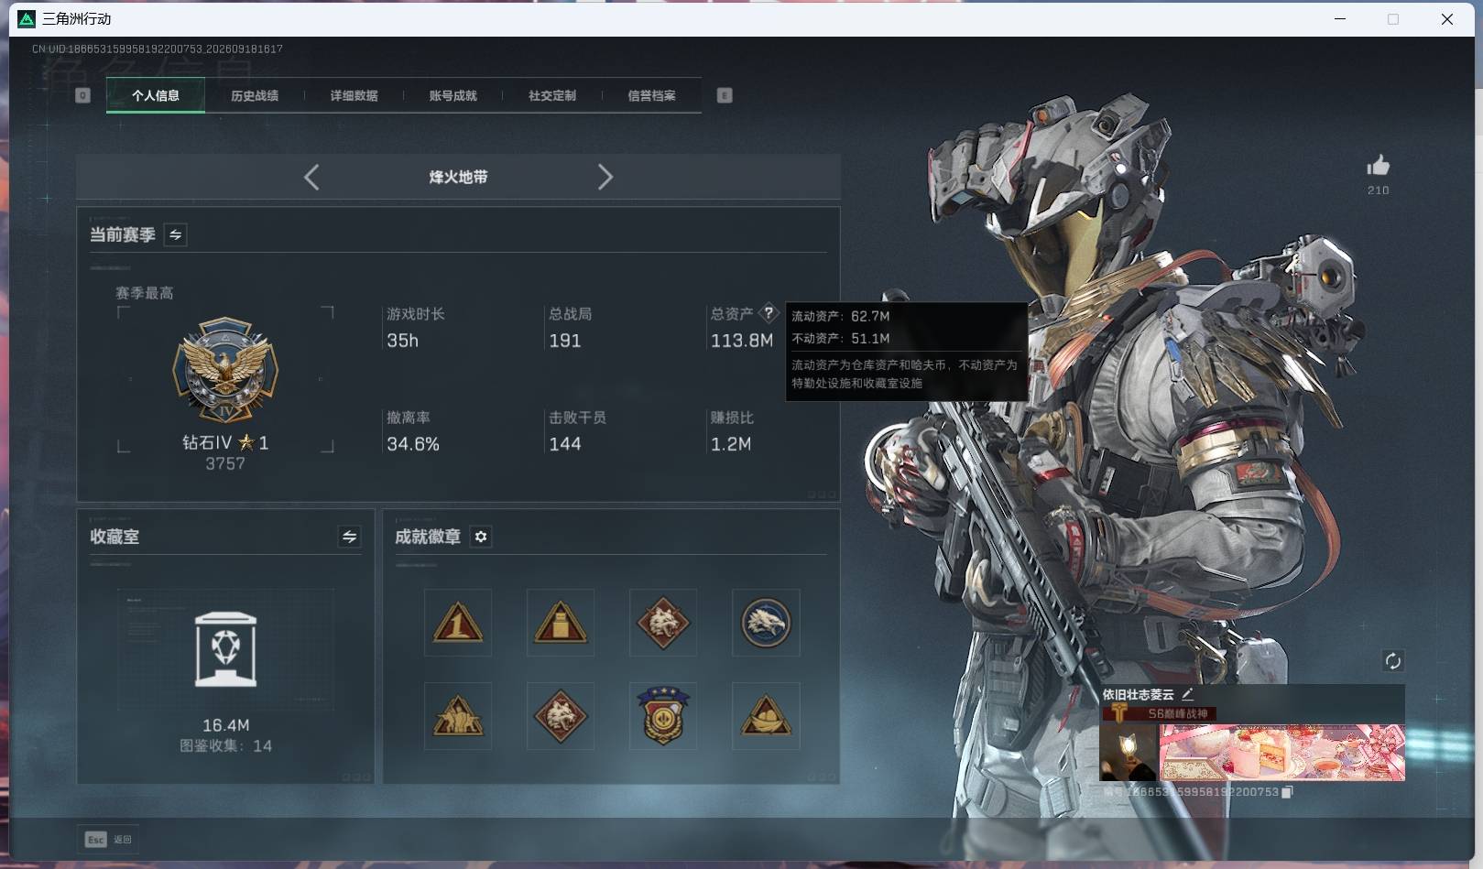Screen dimensions: 1483x869
Task: Click the 流动资产: 62.7M tooltip line
Action: tap(841, 316)
